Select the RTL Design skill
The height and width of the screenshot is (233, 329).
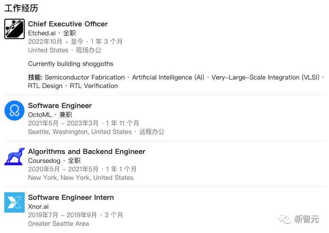(x=45, y=86)
